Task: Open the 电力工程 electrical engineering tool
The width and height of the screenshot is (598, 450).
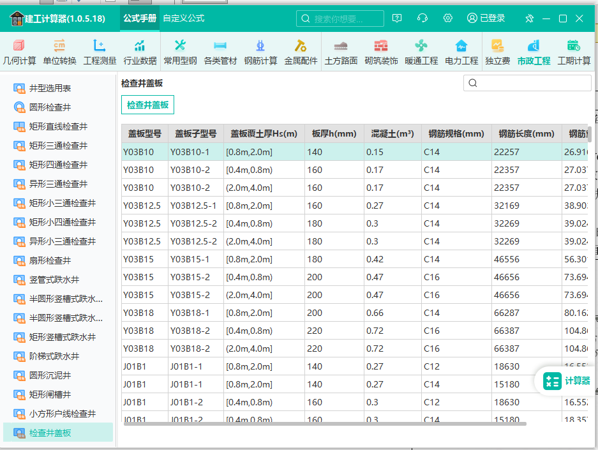Action: tap(461, 52)
